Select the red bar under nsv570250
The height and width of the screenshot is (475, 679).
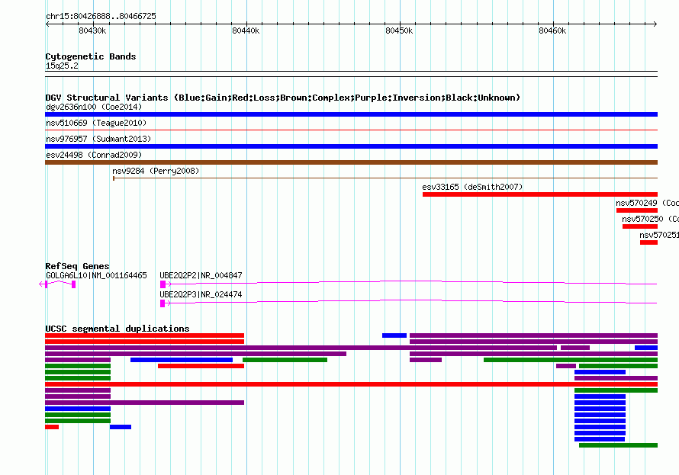(640, 226)
